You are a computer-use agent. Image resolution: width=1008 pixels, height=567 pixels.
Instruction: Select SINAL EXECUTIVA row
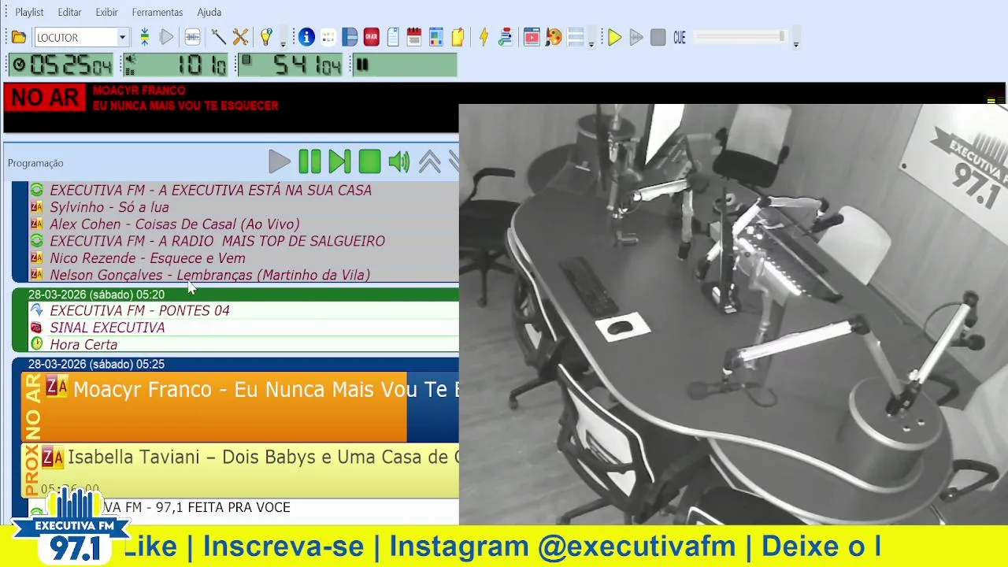[x=243, y=328]
